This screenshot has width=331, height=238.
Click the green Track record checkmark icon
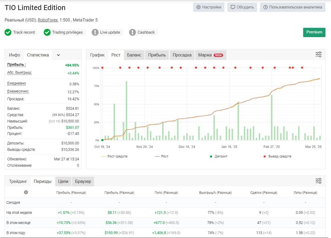pos(8,32)
